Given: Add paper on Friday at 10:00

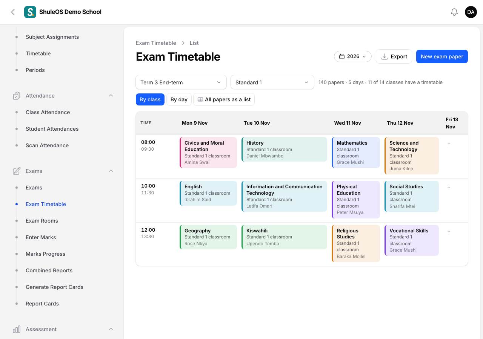Looking at the screenshot, I should point(449,187).
